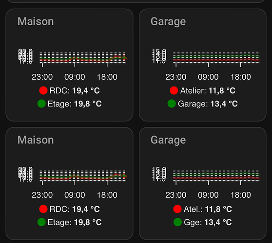Click the green Etage dot in top Maison card
This screenshot has width=272, height=243.
tap(41, 104)
